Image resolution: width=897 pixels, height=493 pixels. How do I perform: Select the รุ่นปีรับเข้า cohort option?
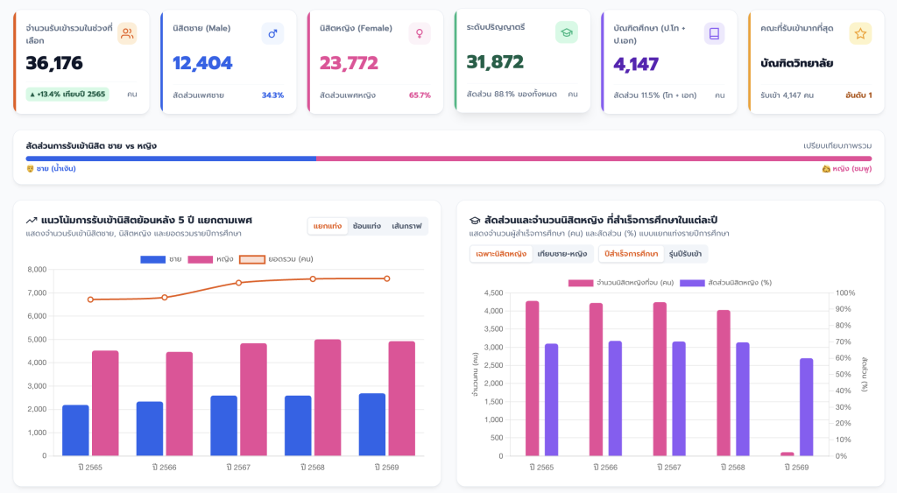(x=685, y=254)
